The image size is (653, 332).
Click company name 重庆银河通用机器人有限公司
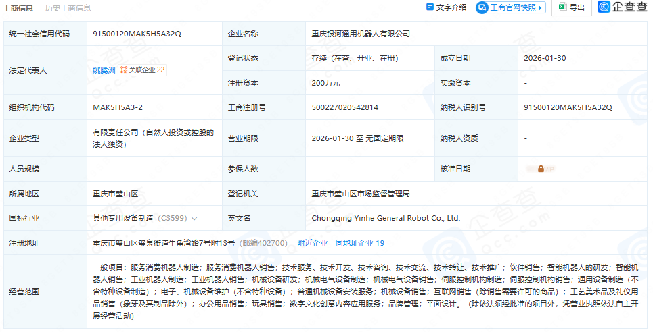point(360,33)
